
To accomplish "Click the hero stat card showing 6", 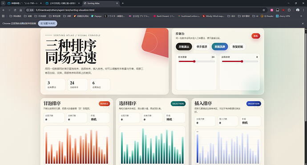I will point(100,85).
